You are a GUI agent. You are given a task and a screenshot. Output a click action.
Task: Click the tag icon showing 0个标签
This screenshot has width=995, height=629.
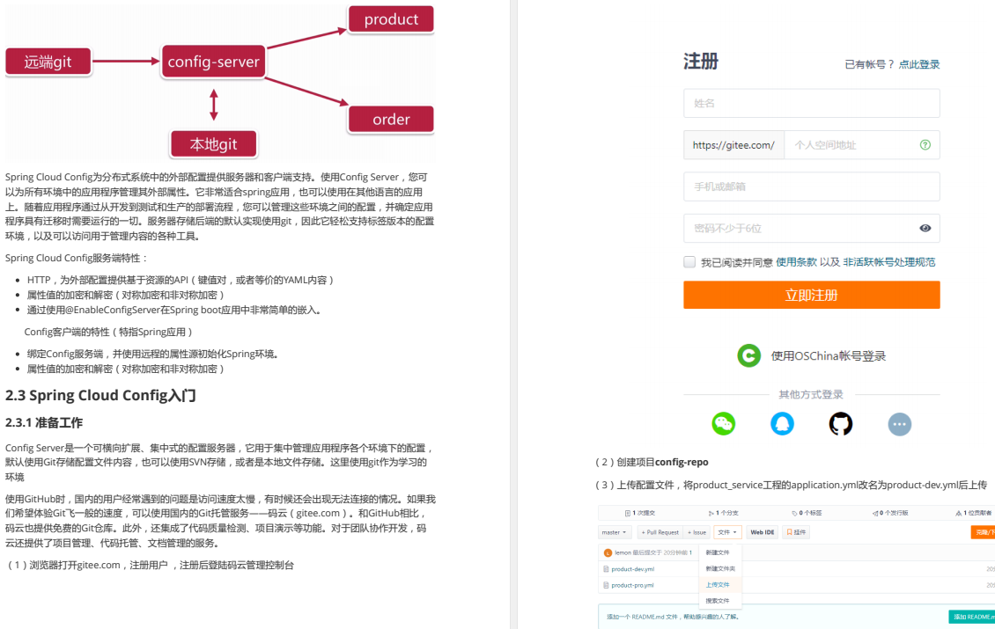coord(795,512)
